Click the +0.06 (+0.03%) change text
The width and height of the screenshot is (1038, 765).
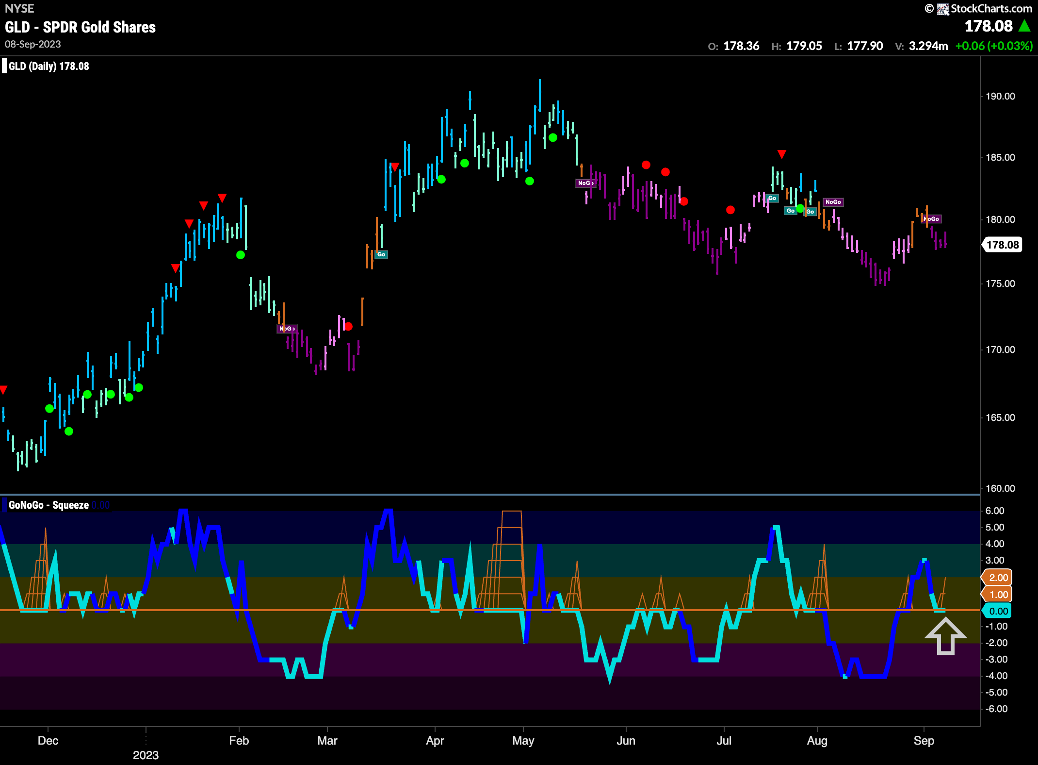[994, 46]
